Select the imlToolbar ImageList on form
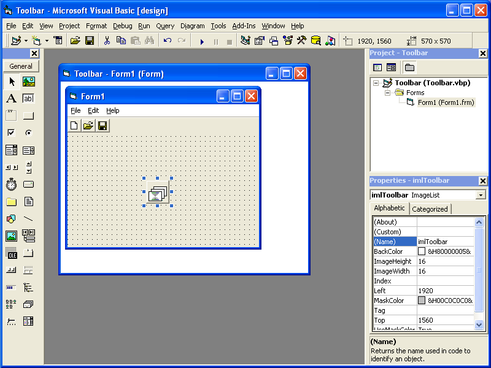Image resolution: width=491 pixels, height=368 pixels. pyautogui.click(x=158, y=192)
